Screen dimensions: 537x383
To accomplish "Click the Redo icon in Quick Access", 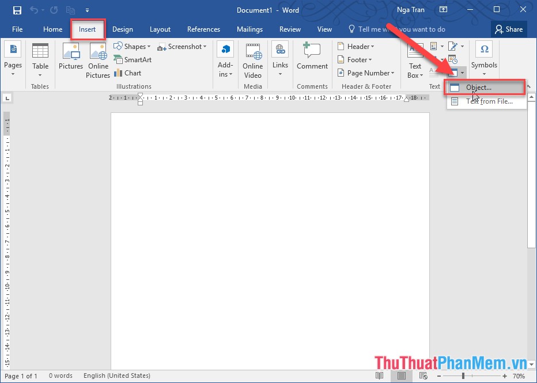I will (54, 10).
